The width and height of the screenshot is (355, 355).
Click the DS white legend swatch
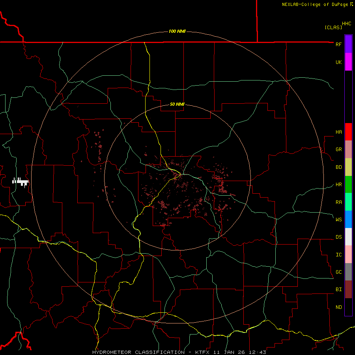coord(348,237)
